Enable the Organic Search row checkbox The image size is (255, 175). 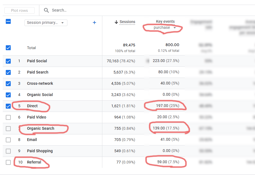pos(8,128)
